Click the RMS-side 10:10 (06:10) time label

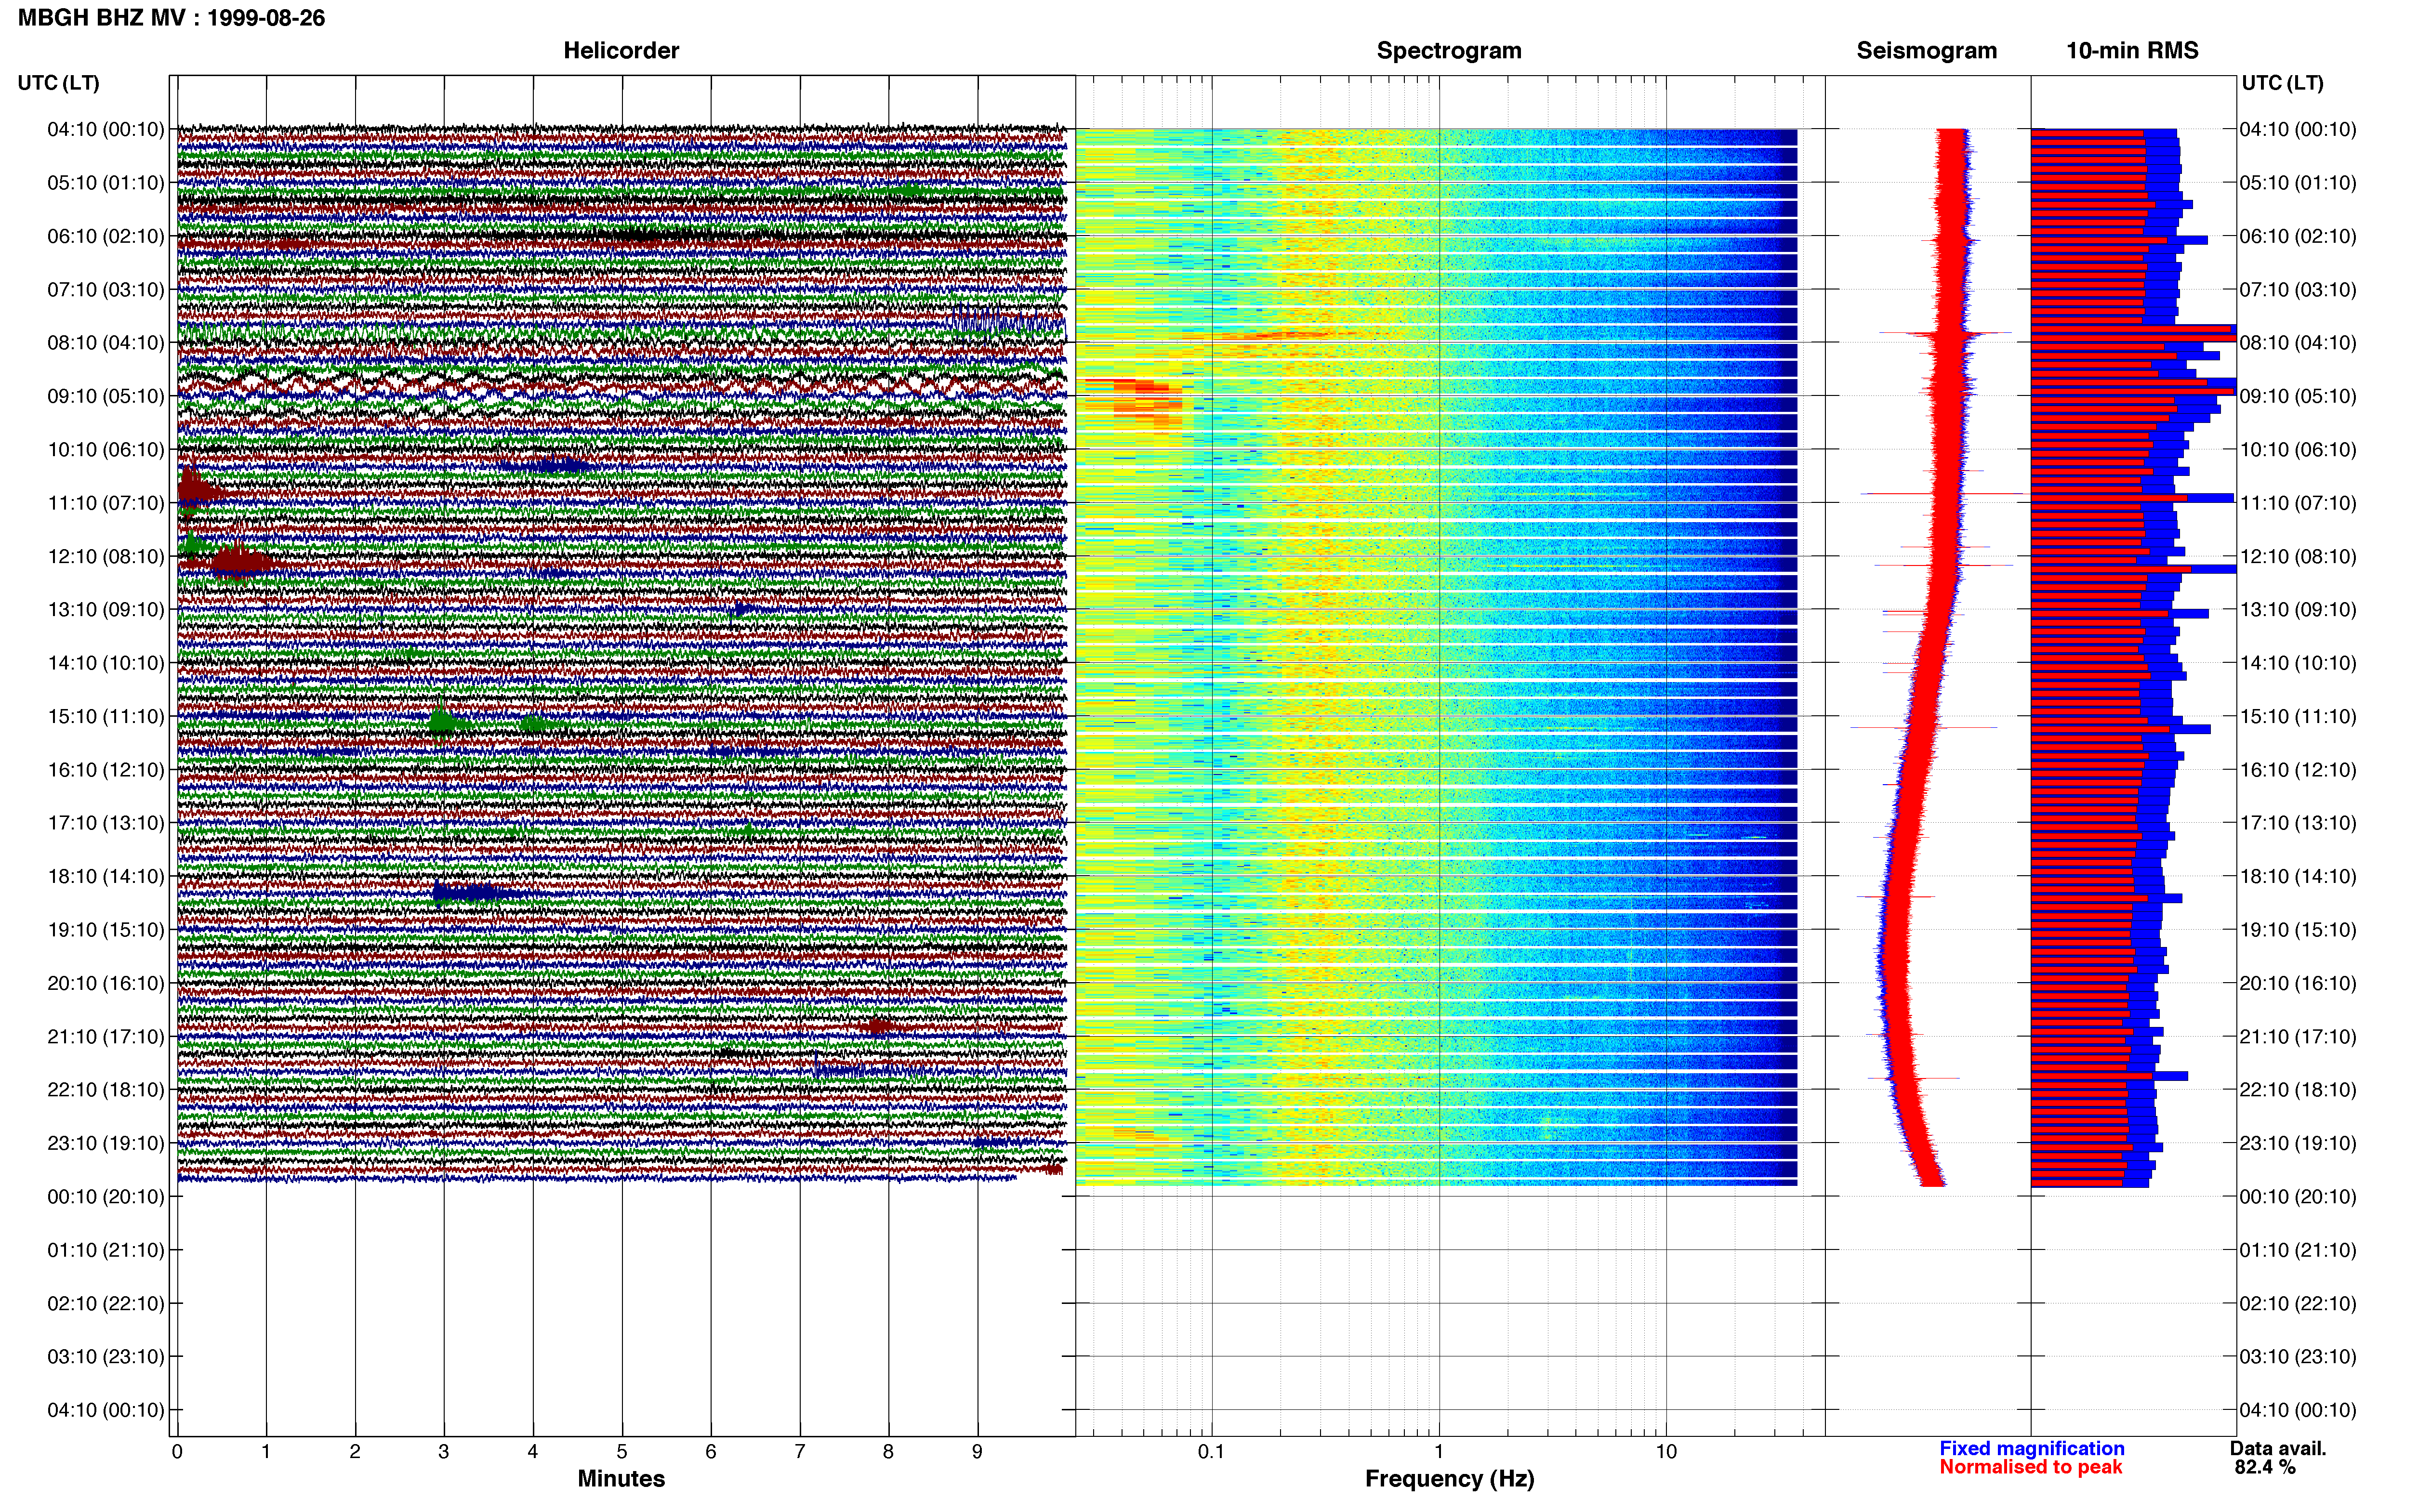click(x=2298, y=450)
